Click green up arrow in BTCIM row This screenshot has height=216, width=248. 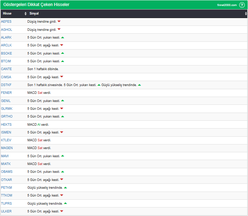63,61
